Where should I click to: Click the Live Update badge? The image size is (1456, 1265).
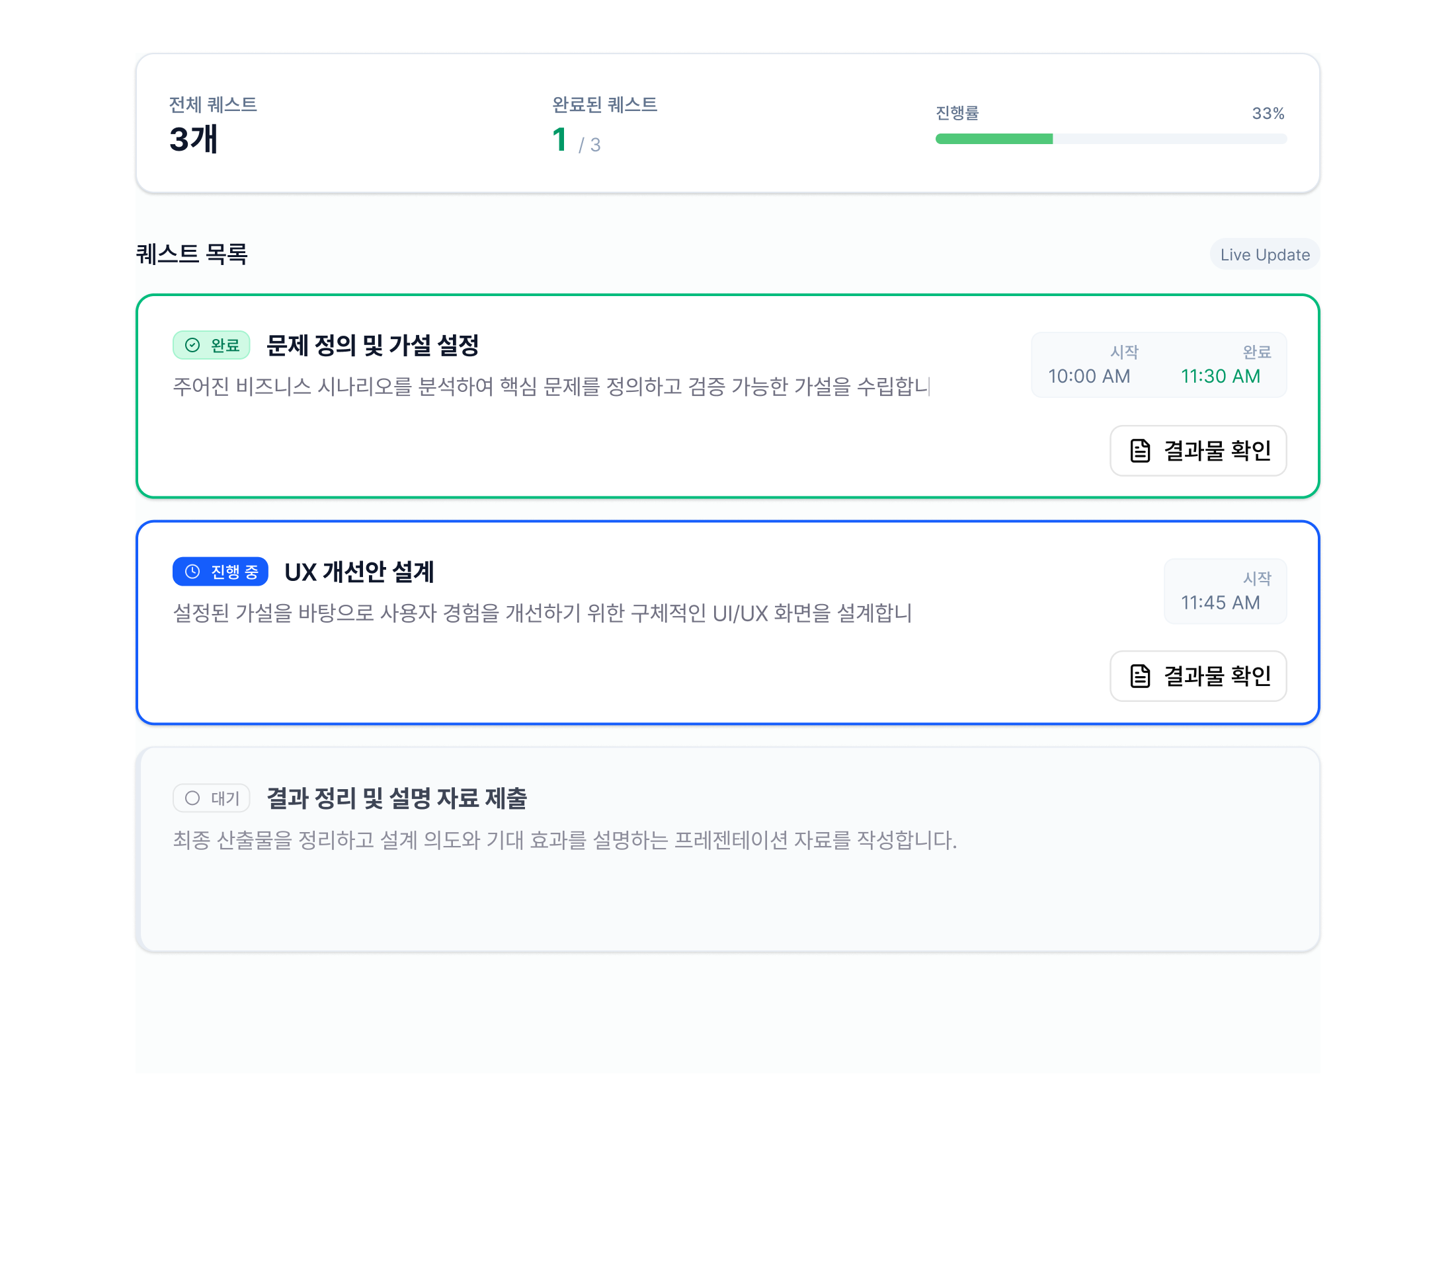[x=1264, y=255]
